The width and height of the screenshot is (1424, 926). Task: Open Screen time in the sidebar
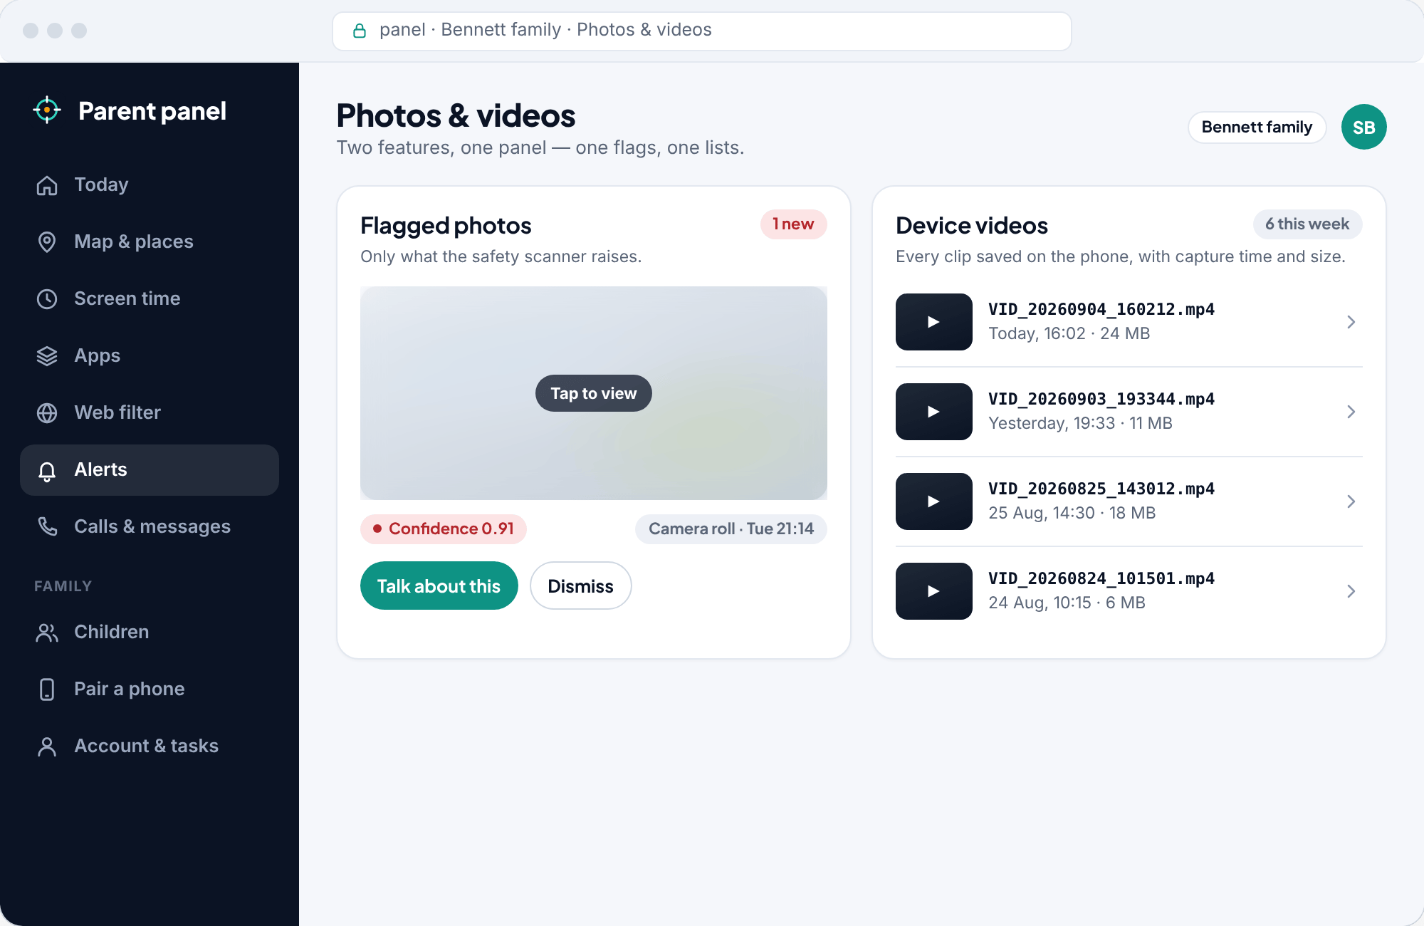tap(150, 299)
